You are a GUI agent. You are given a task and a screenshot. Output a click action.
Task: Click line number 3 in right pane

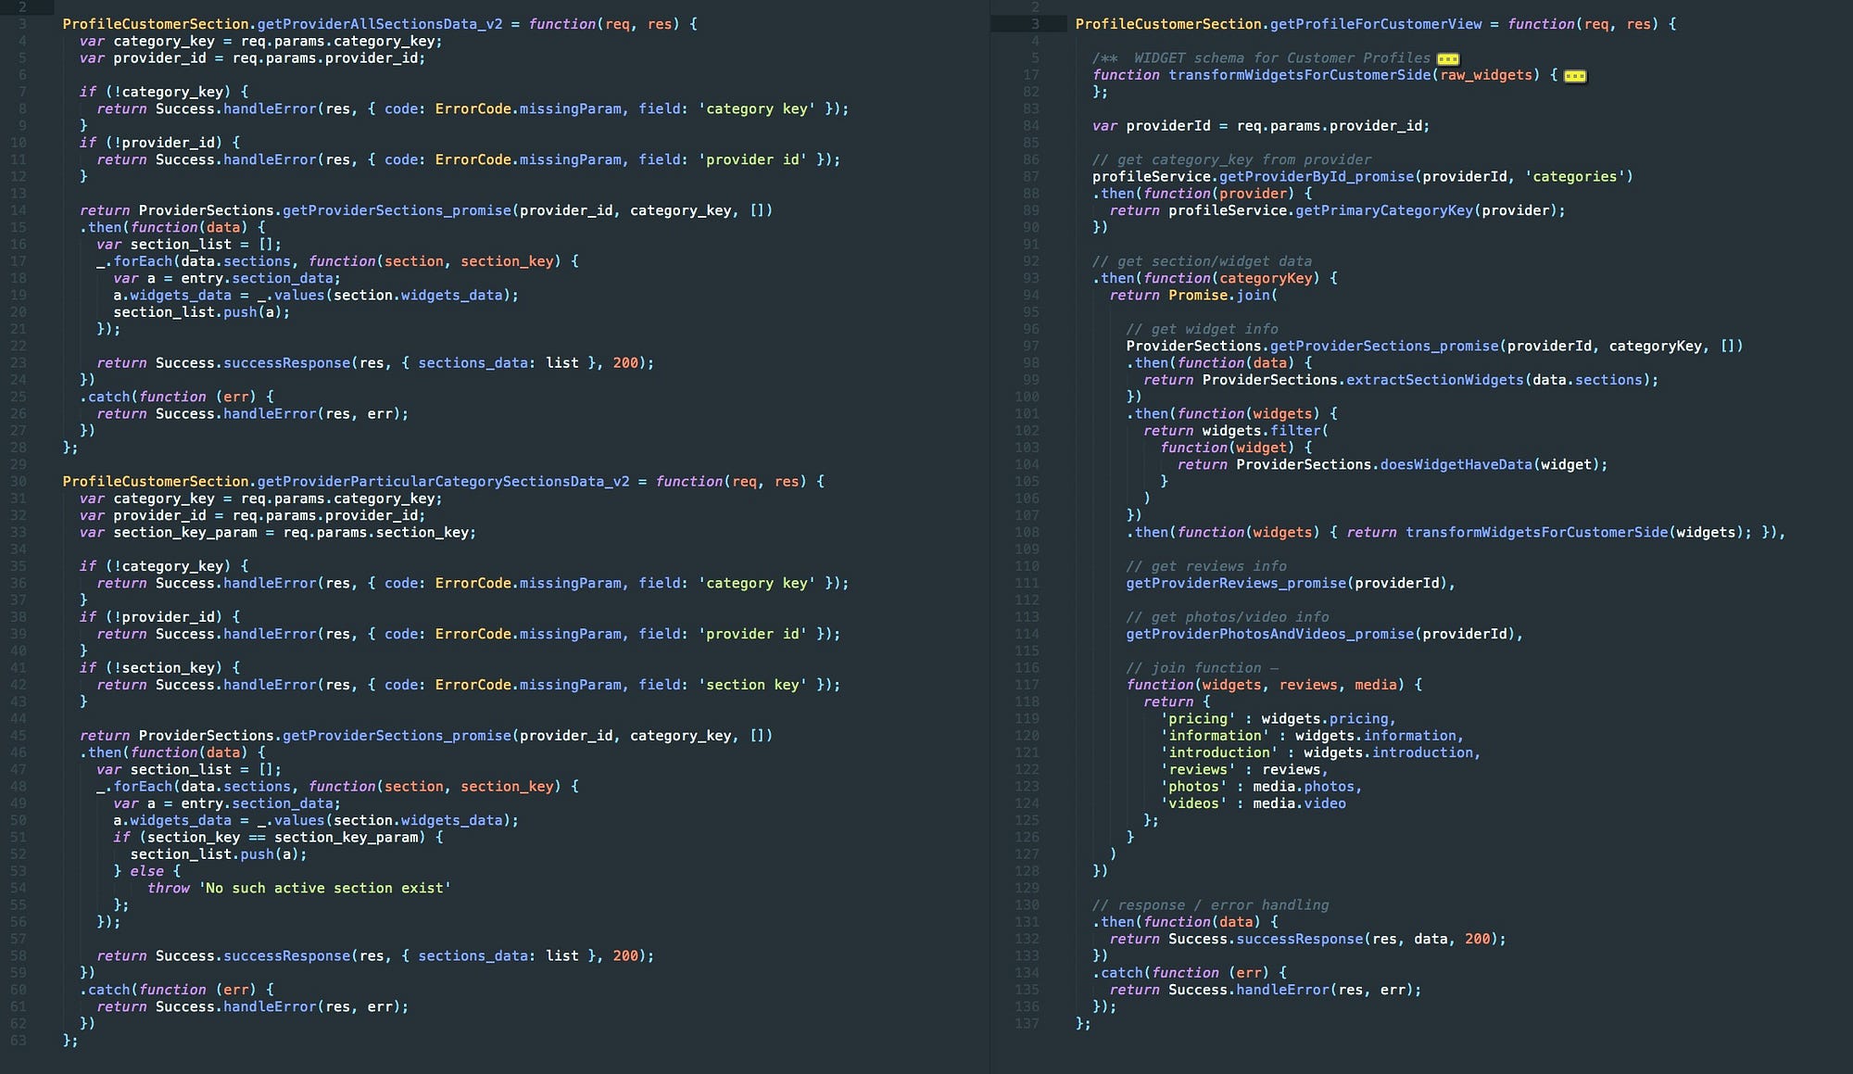point(1035,24)
